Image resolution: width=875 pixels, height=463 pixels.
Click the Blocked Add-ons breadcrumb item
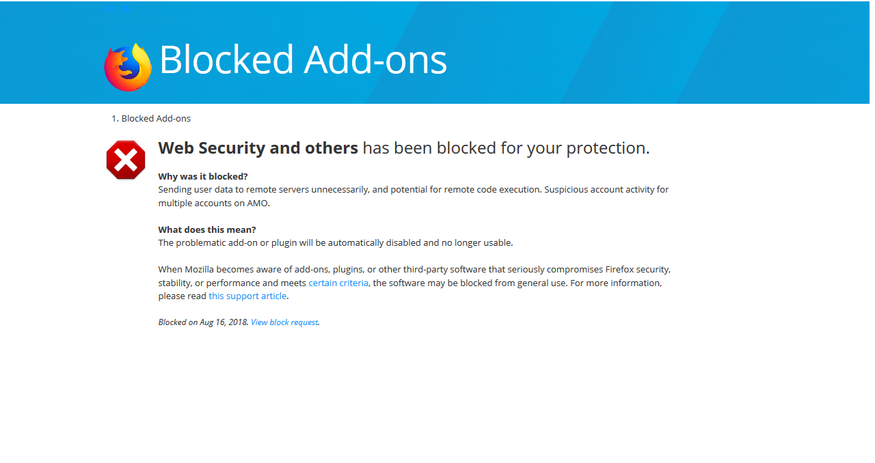pyautogui.click(x=156, y=118)
